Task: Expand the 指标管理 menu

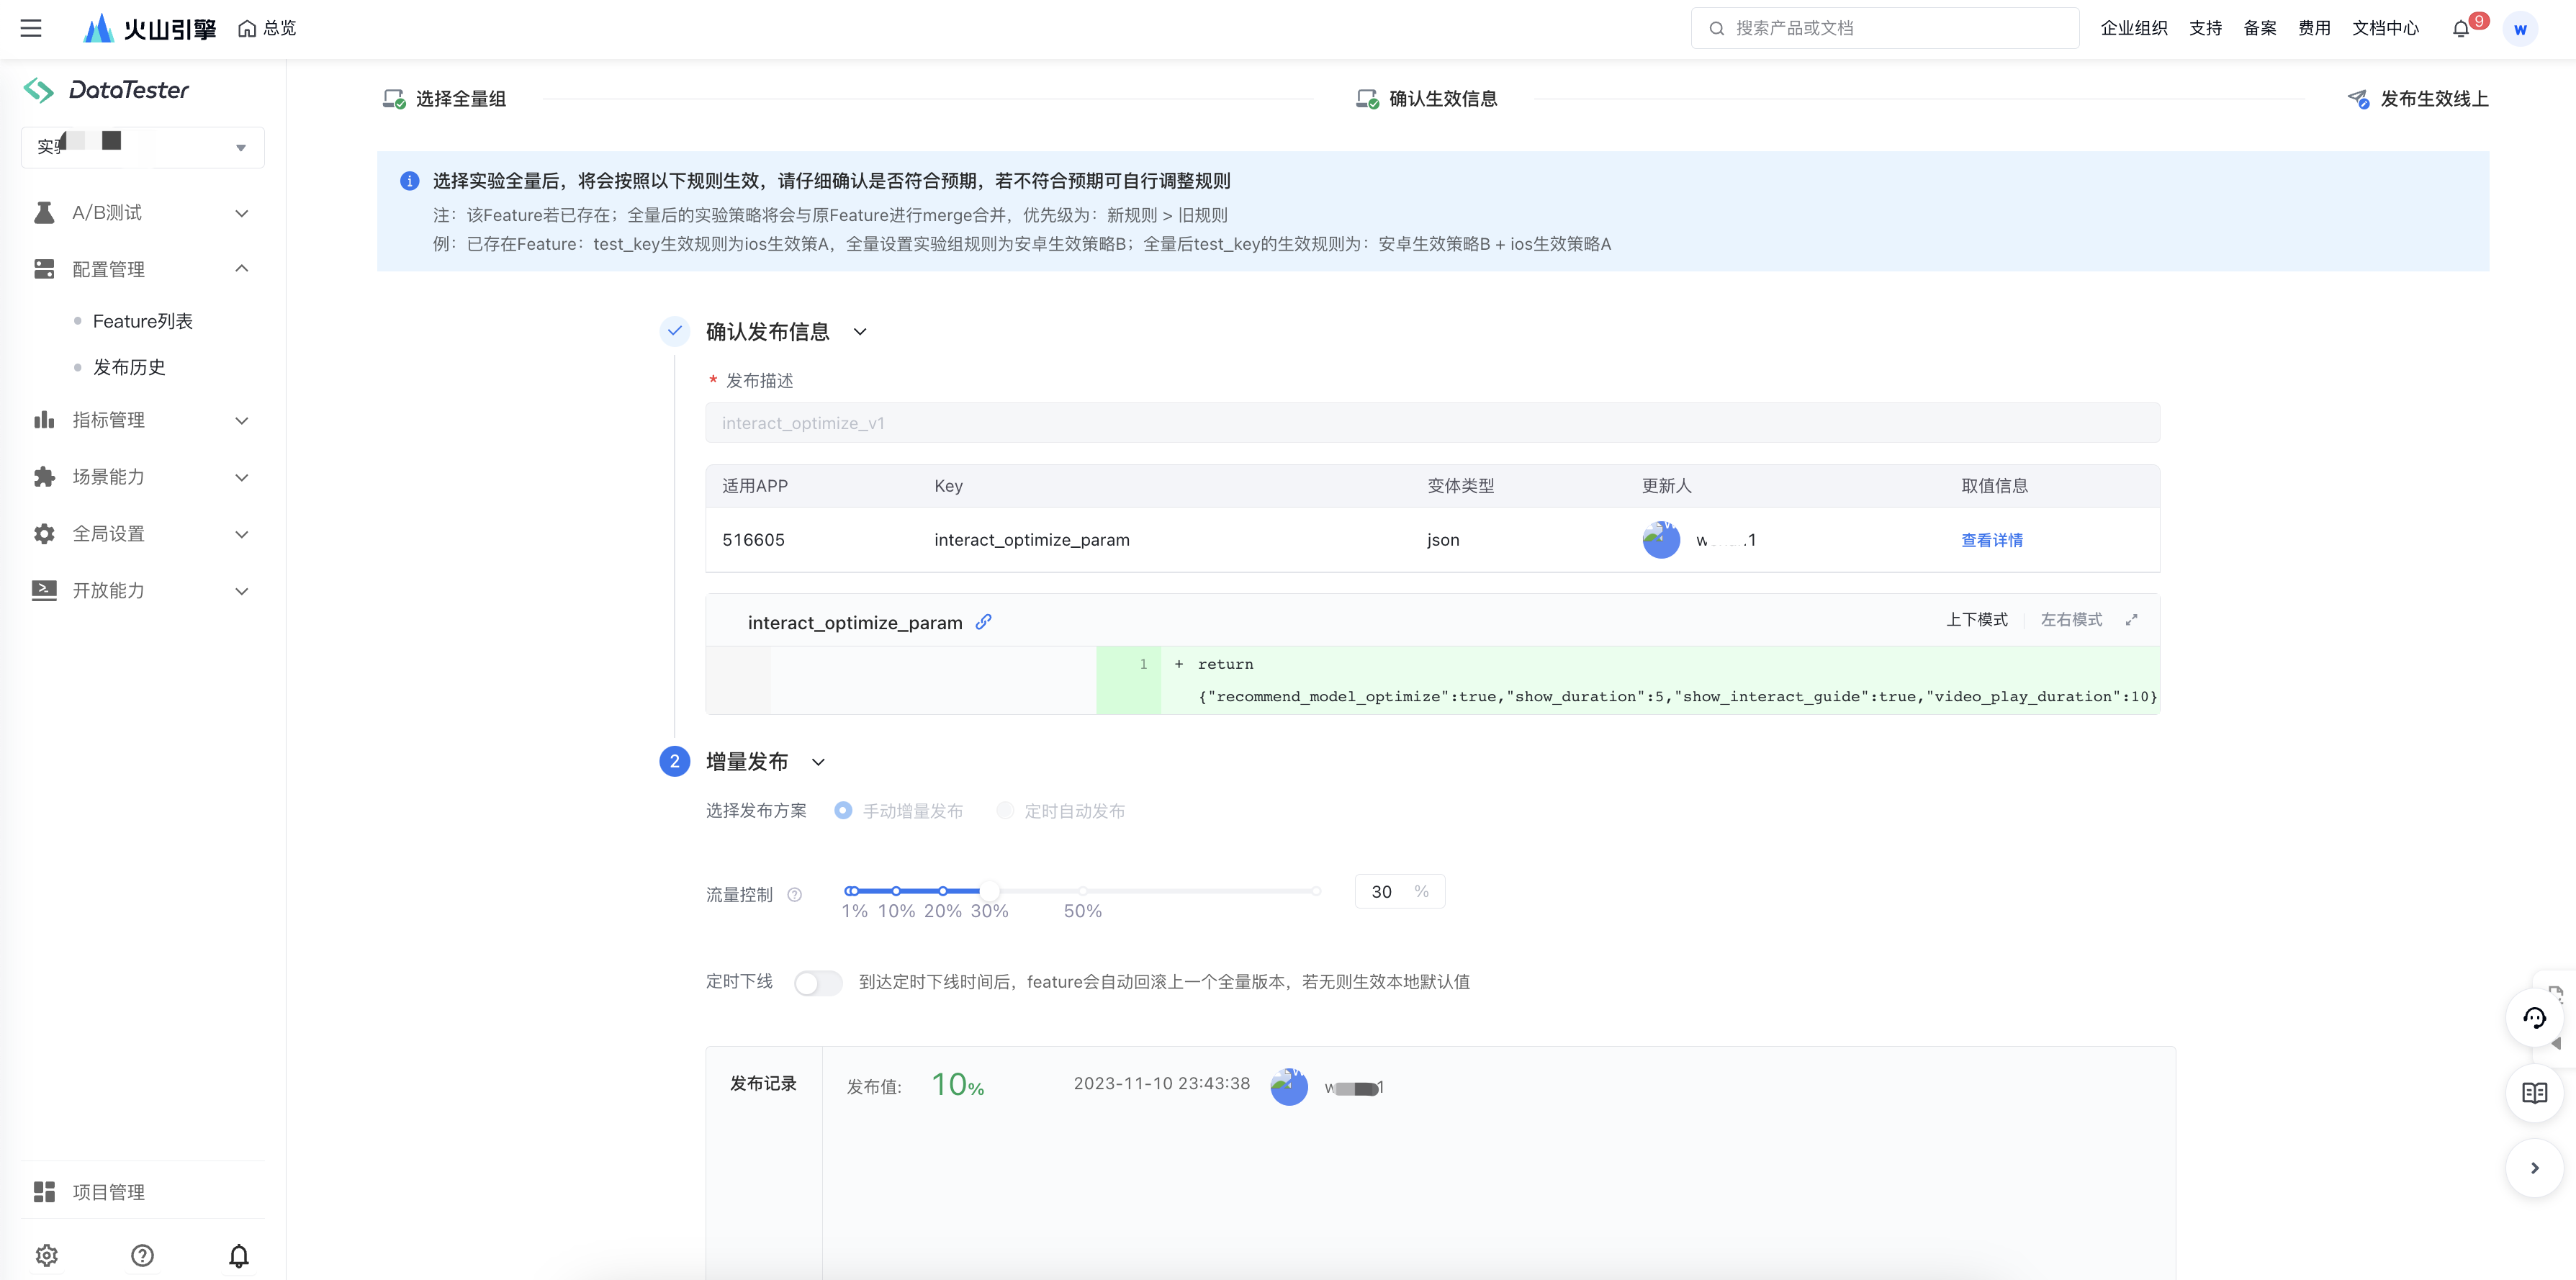Action: [241, 421]
